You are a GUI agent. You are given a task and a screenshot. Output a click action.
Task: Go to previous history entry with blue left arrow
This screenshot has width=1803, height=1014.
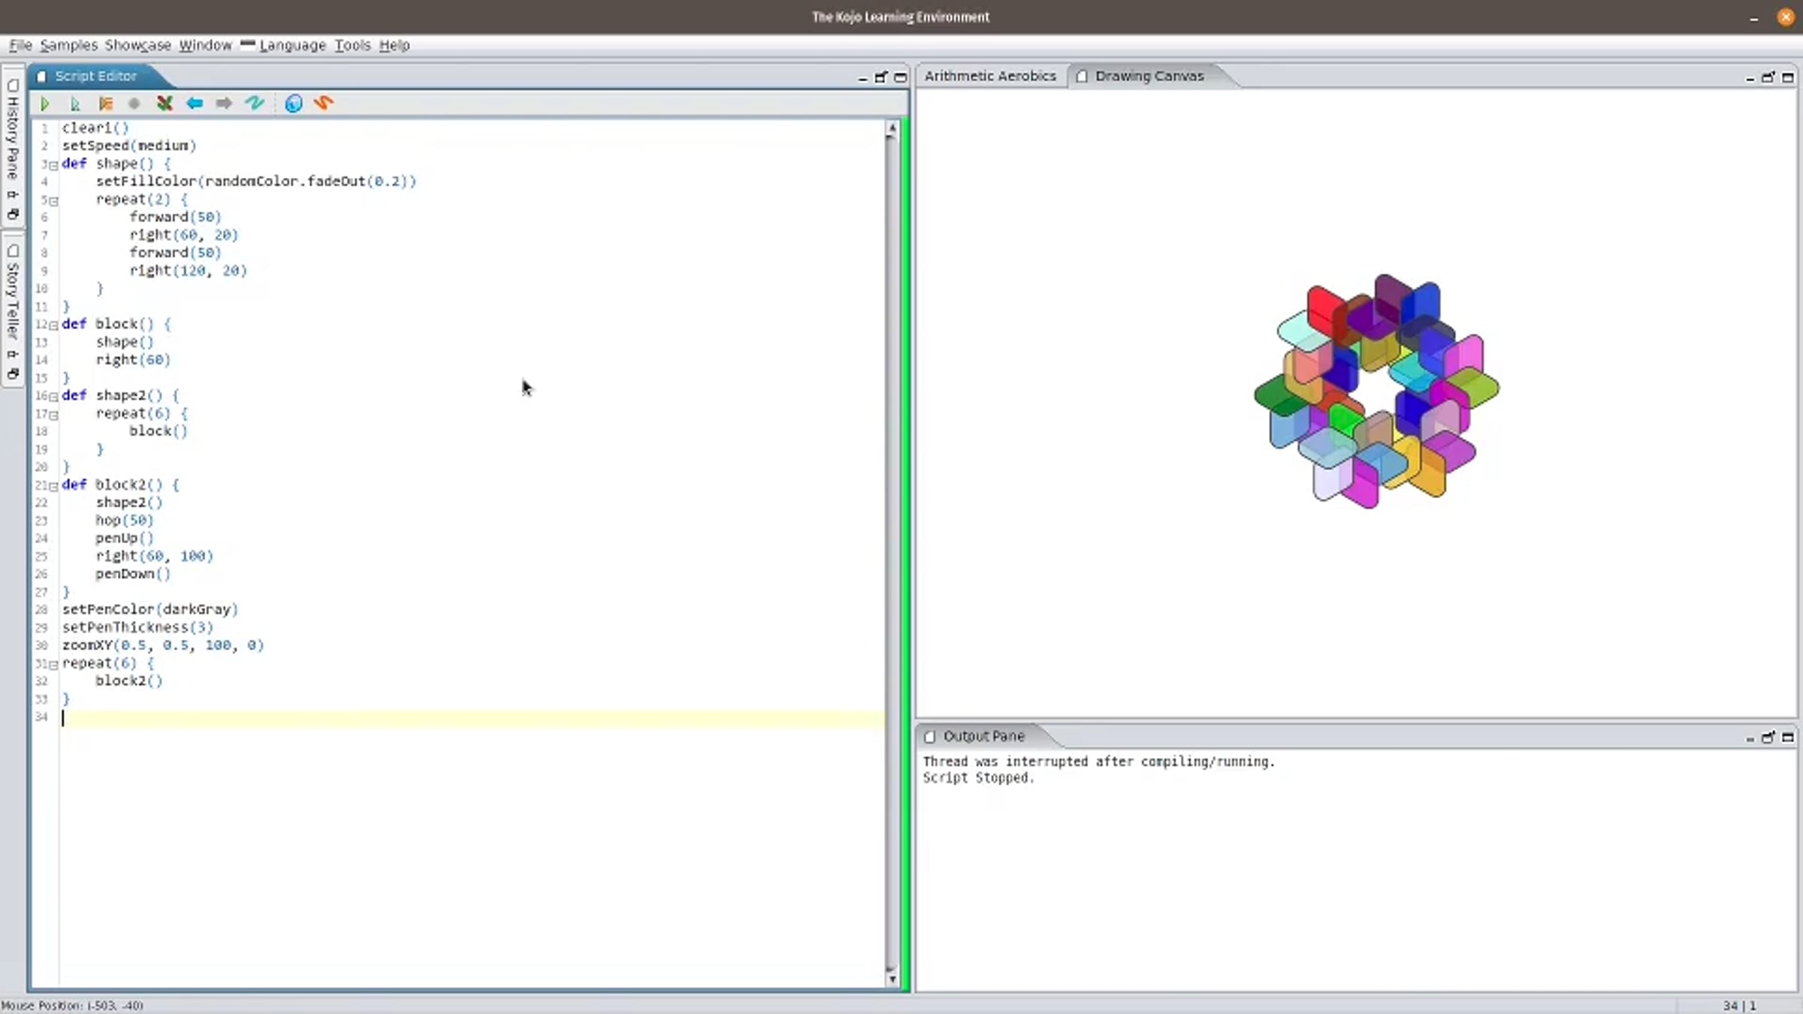pyautogui.click(x=195, y=104)
